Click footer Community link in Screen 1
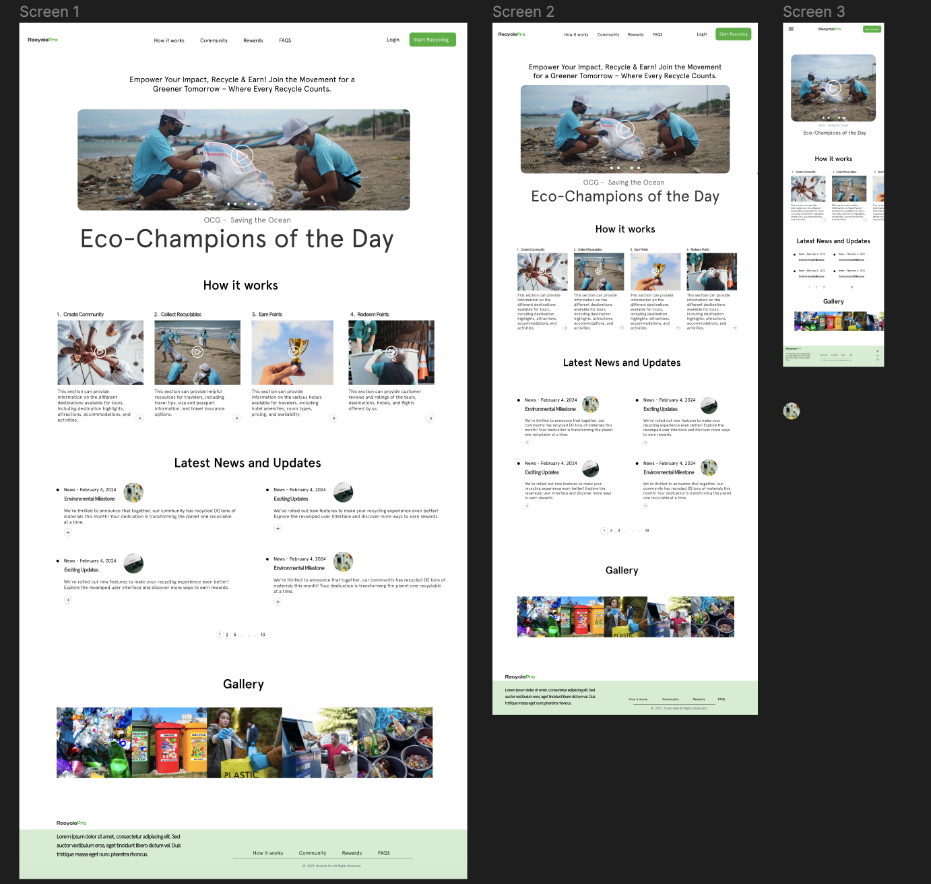 pyautogui.click(x=313, y=853)
